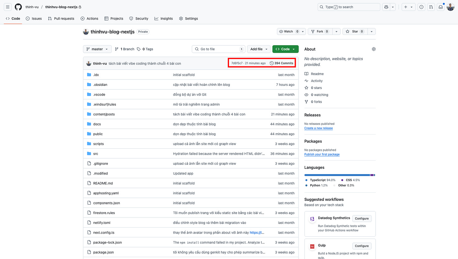The image size is (458, 259).
Task: Click the Datadog Synthetics logo
Action: pos(312,219)
